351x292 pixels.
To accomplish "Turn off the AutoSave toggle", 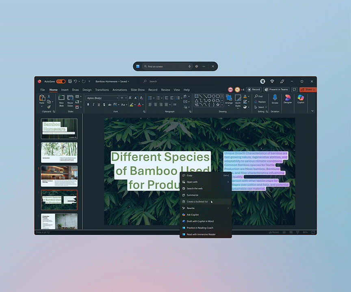I will 61,82.
